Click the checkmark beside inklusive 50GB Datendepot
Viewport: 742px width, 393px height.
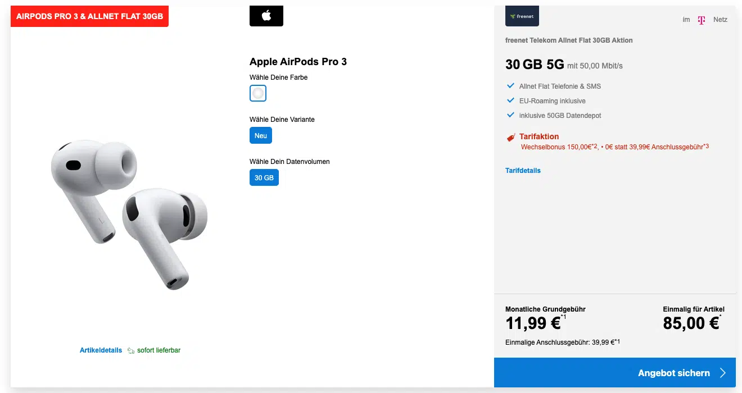(510, 115)
